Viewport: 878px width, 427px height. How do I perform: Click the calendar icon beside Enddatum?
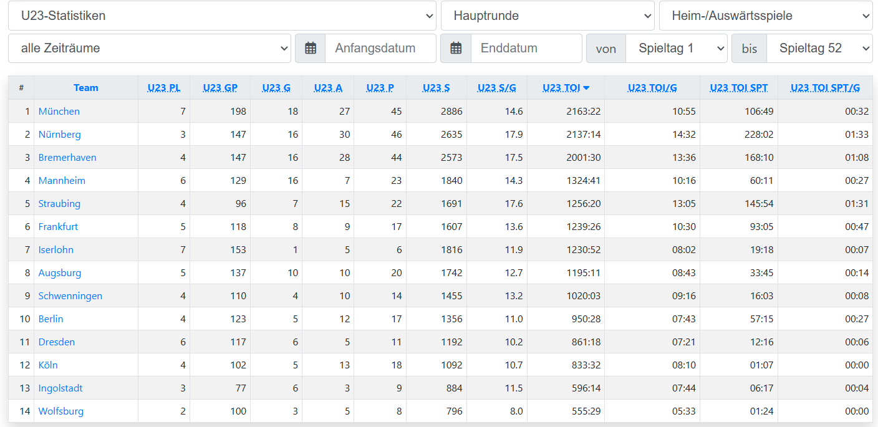click(456, 49)
